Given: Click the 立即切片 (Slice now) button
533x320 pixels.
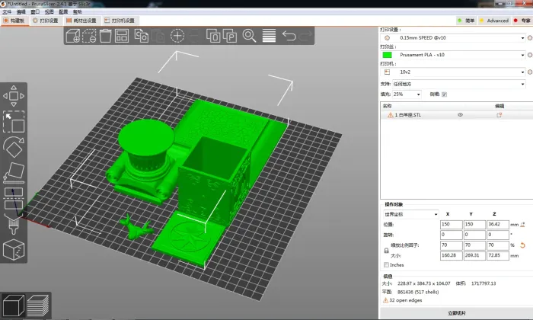Looking at the screenshot, I should coord(455,313).
